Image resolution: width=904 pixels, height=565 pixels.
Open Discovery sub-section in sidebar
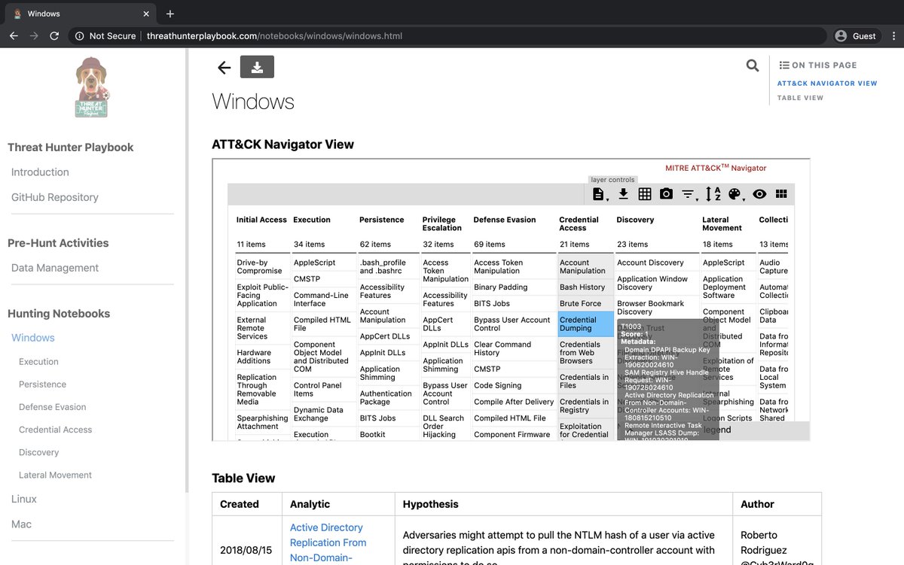[x=39, y=452]
